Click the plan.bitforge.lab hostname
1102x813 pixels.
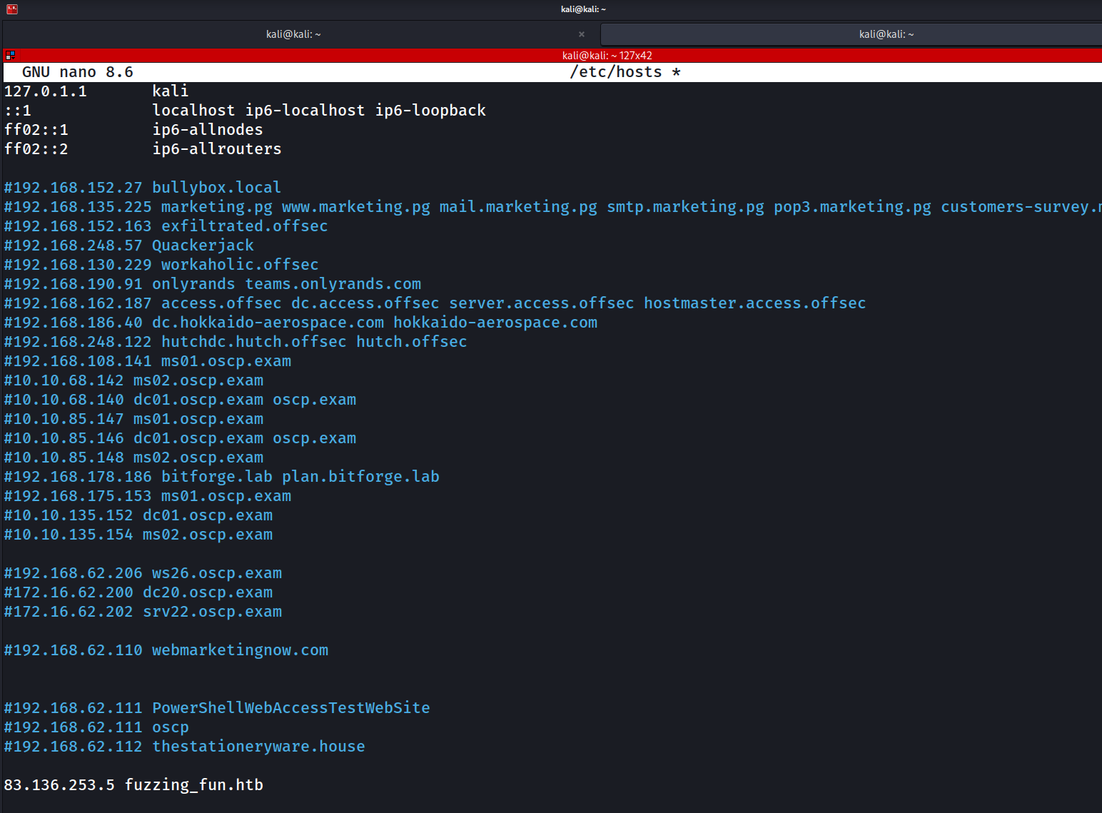[360, 477]
